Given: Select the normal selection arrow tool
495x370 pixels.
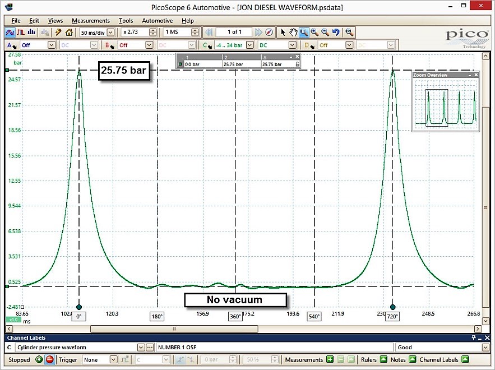Looking at the screenshot, I should (283, 32).
